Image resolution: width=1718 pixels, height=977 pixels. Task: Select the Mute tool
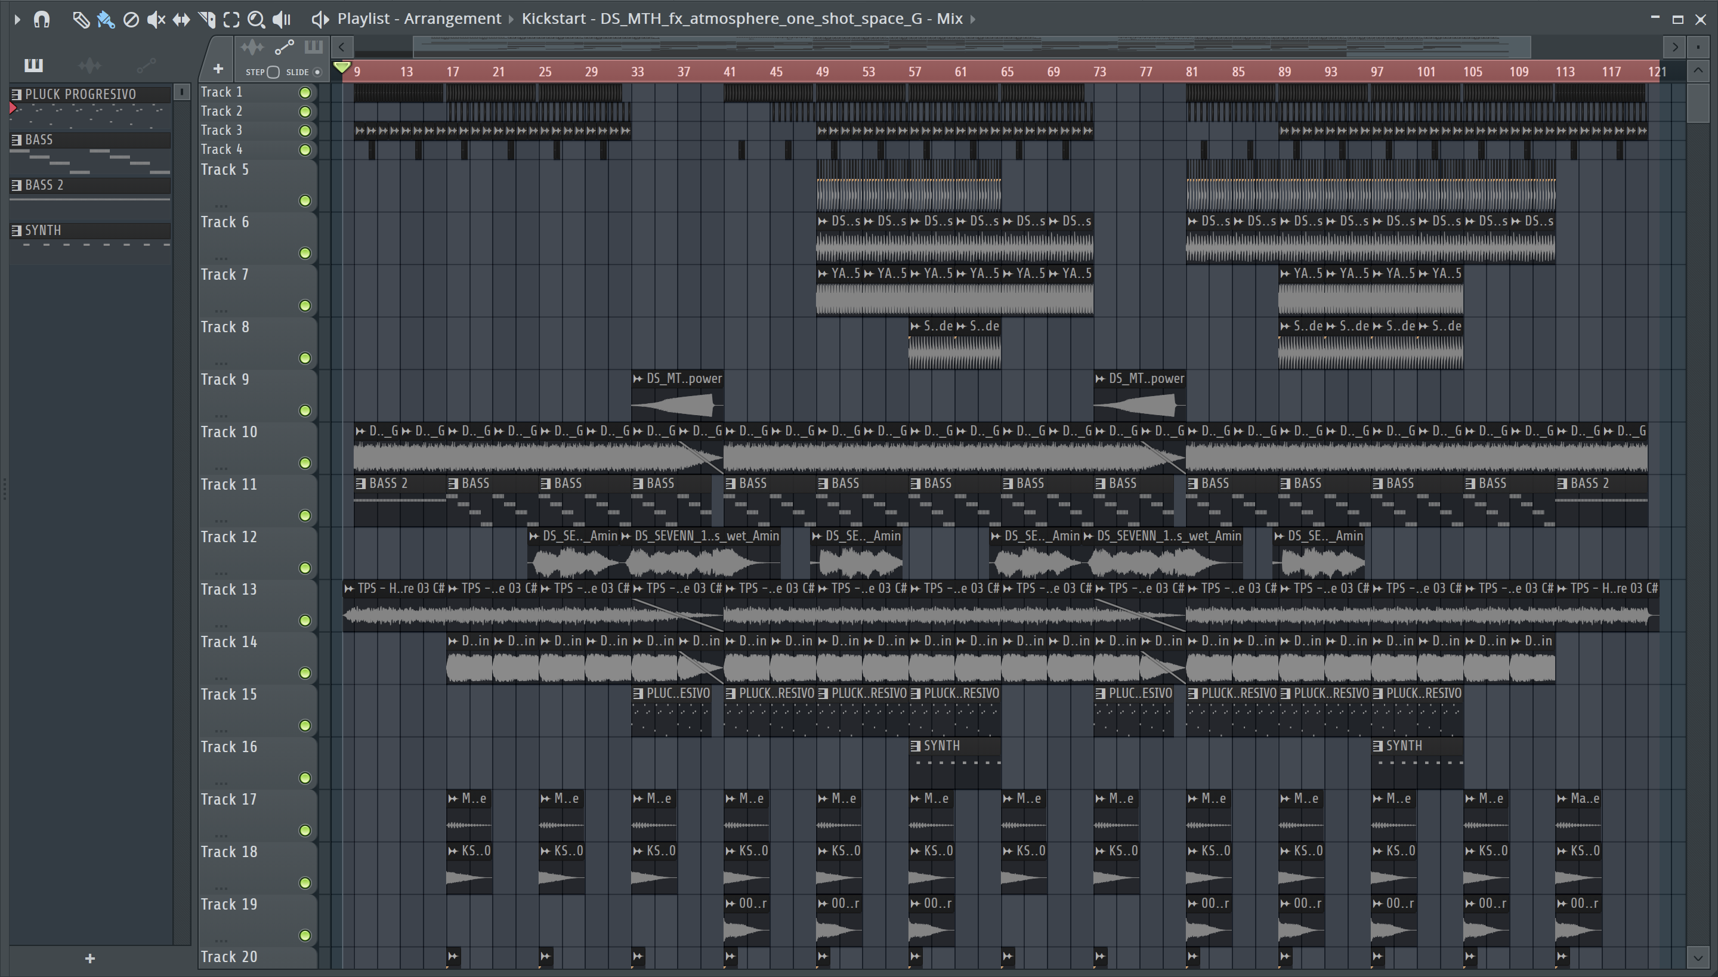click(x=156, y=20)
